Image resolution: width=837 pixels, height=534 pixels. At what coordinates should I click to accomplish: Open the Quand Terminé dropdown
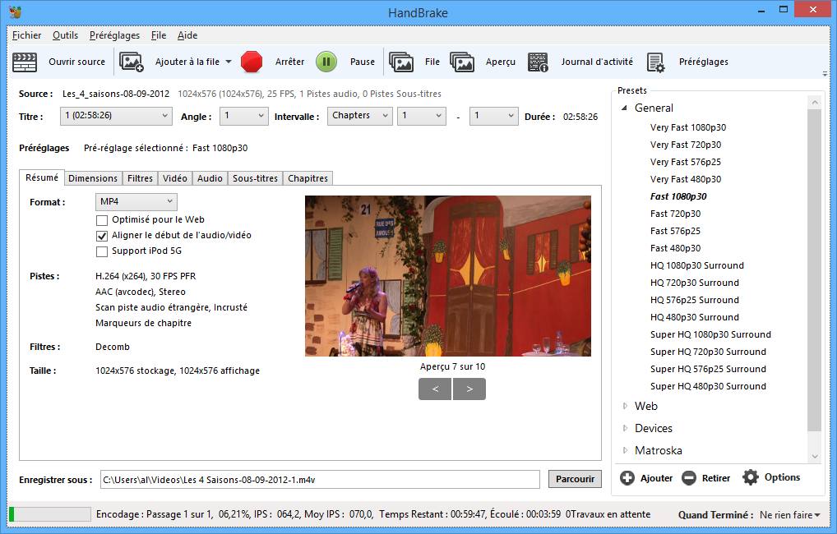coord(789,515)
